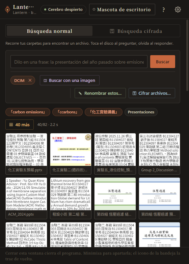
Task: Switch to the Búsqueda cifrada tab
Action: coord(136,31)
